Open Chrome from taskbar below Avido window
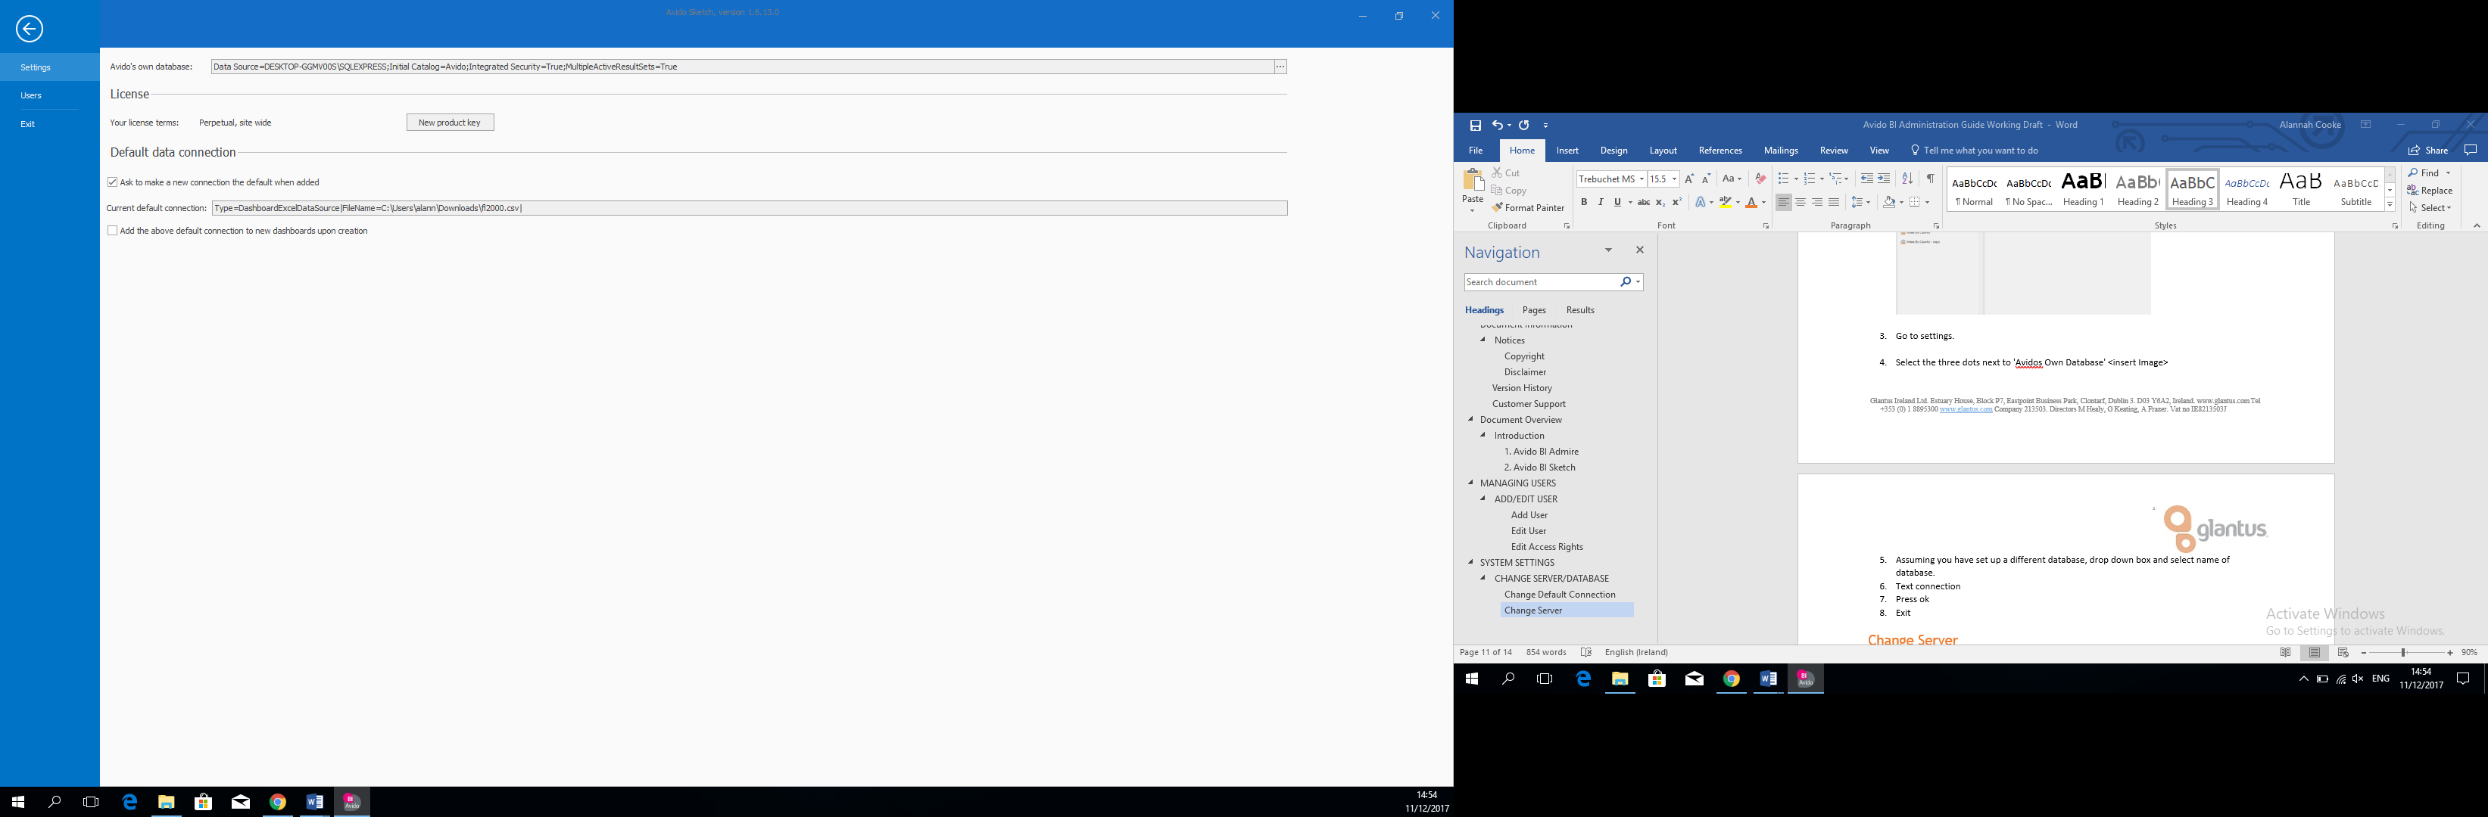Viewport: 2488px width, 817px height. click(x=278, y=802)
